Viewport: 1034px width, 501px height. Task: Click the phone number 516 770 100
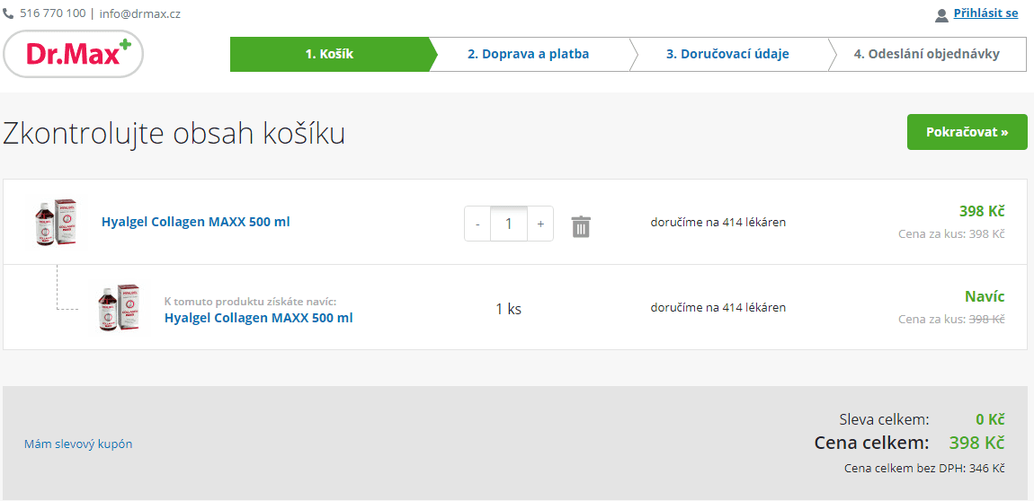(x=53, y=13)
